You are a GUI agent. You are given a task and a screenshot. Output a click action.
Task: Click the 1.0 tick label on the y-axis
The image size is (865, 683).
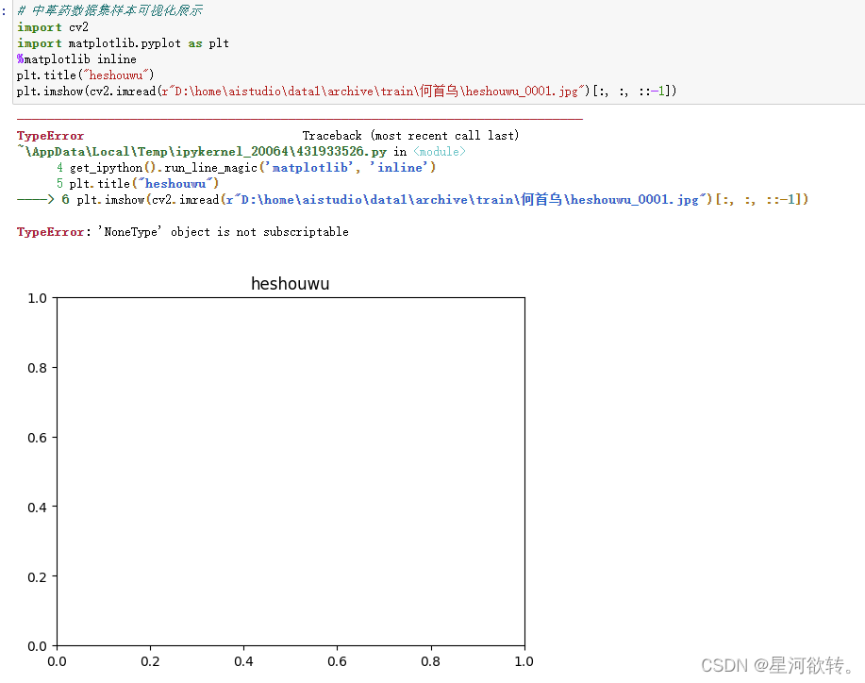pyautogui.click(x=36, y=297)
